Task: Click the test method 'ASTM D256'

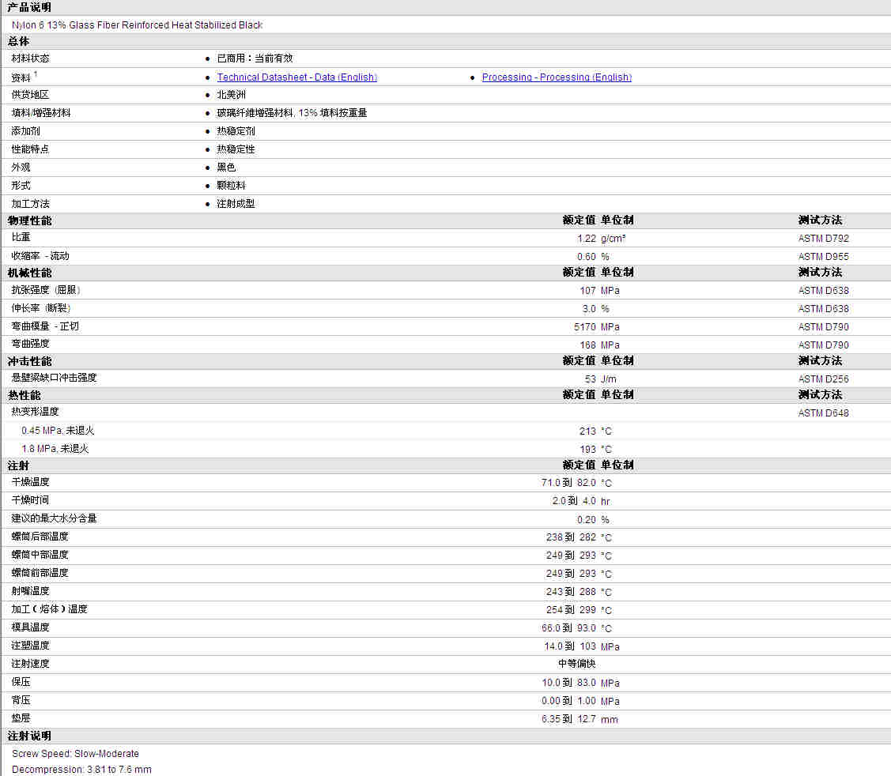Action: point(823,379)
